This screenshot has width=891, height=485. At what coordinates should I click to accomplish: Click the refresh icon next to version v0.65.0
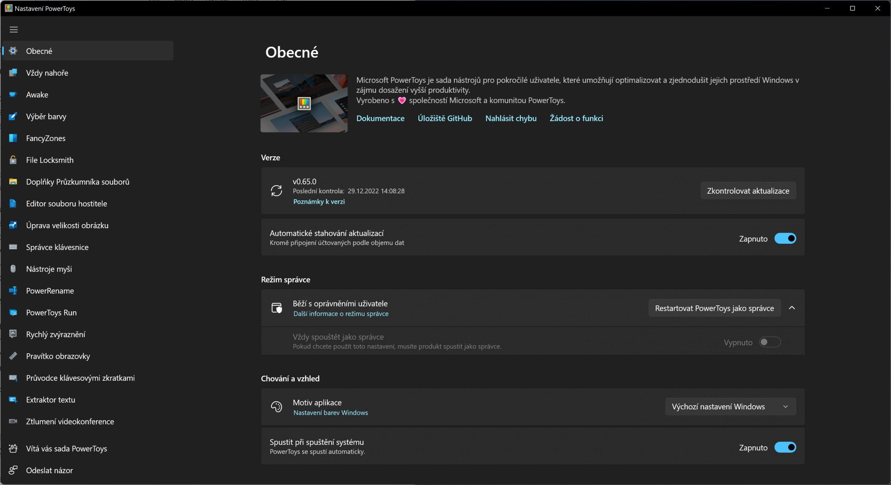pyautogui.click(x=276, y=191)
